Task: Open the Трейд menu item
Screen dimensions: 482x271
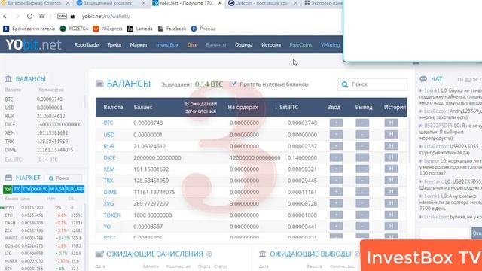Action: tap(114, 45)
